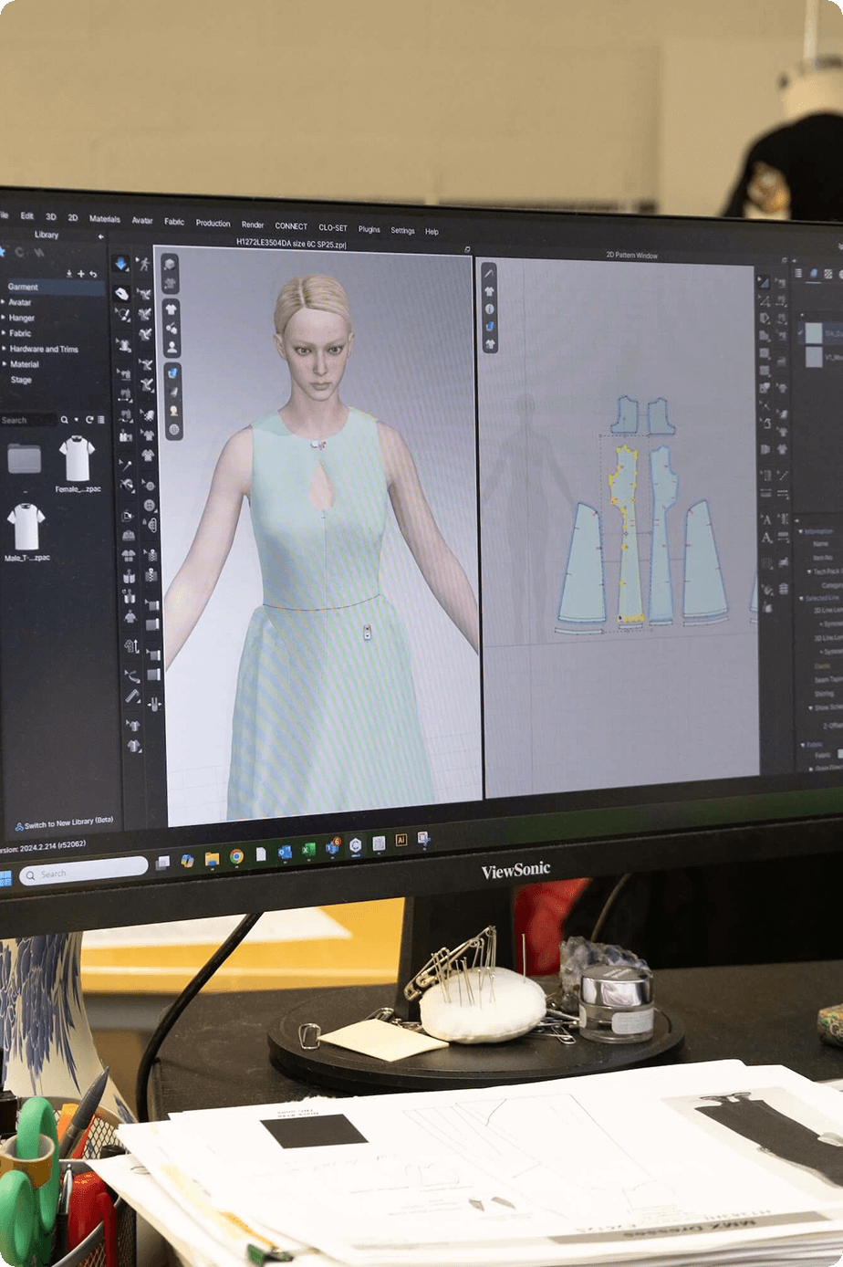Select the folder thumbnail in Library
This screenshot has height=1267, width=843.
pyautogui.click(x=25, y=457)
